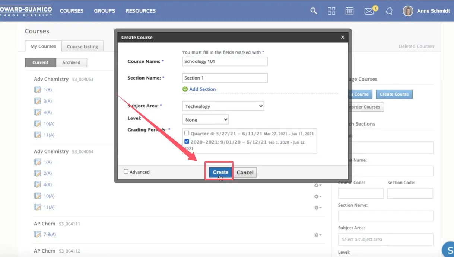This screenshot has width=454, height=257.
Task: Open the Level dropdown showing None
Action: coord(205,120)
